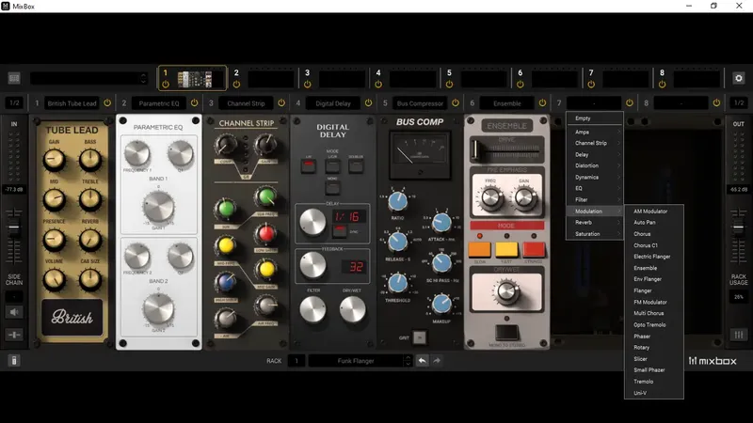Toggle power for rack slot 4
This screenshot has width=753, height=423.
pyautogui.click(x=378, y=84)
